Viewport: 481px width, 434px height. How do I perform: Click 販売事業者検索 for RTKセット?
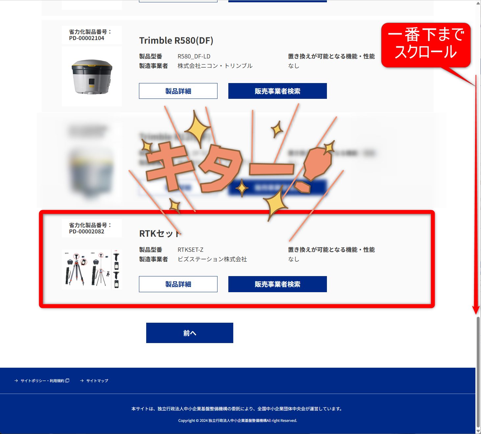click(277, 284)
